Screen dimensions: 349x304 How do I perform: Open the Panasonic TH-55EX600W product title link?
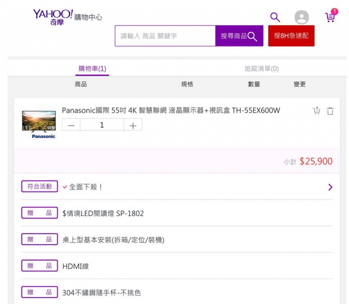click(171, 110)
